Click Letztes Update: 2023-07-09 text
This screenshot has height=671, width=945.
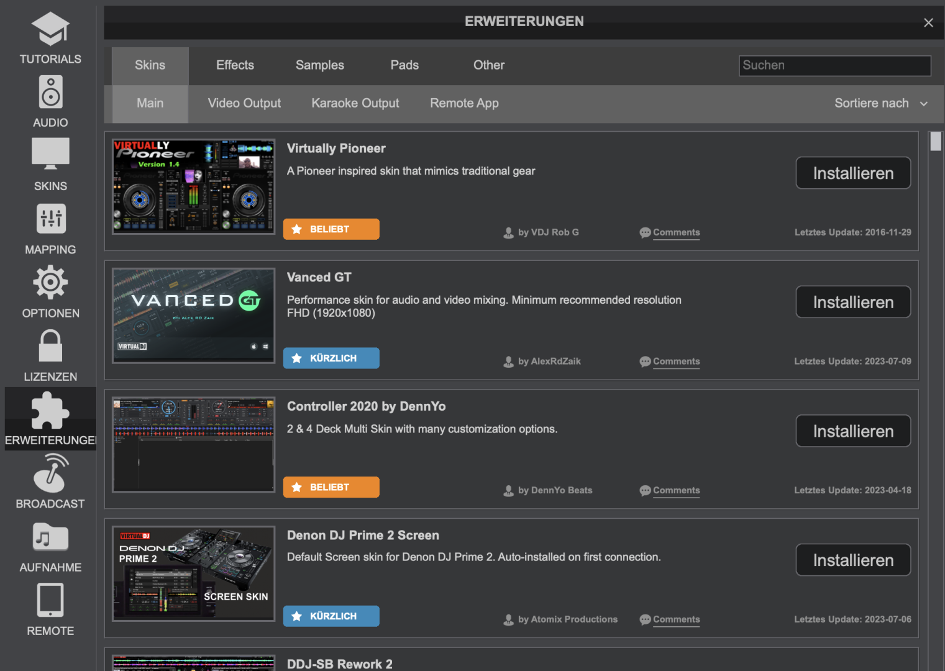pyautogui.click(x=852, y=362)
